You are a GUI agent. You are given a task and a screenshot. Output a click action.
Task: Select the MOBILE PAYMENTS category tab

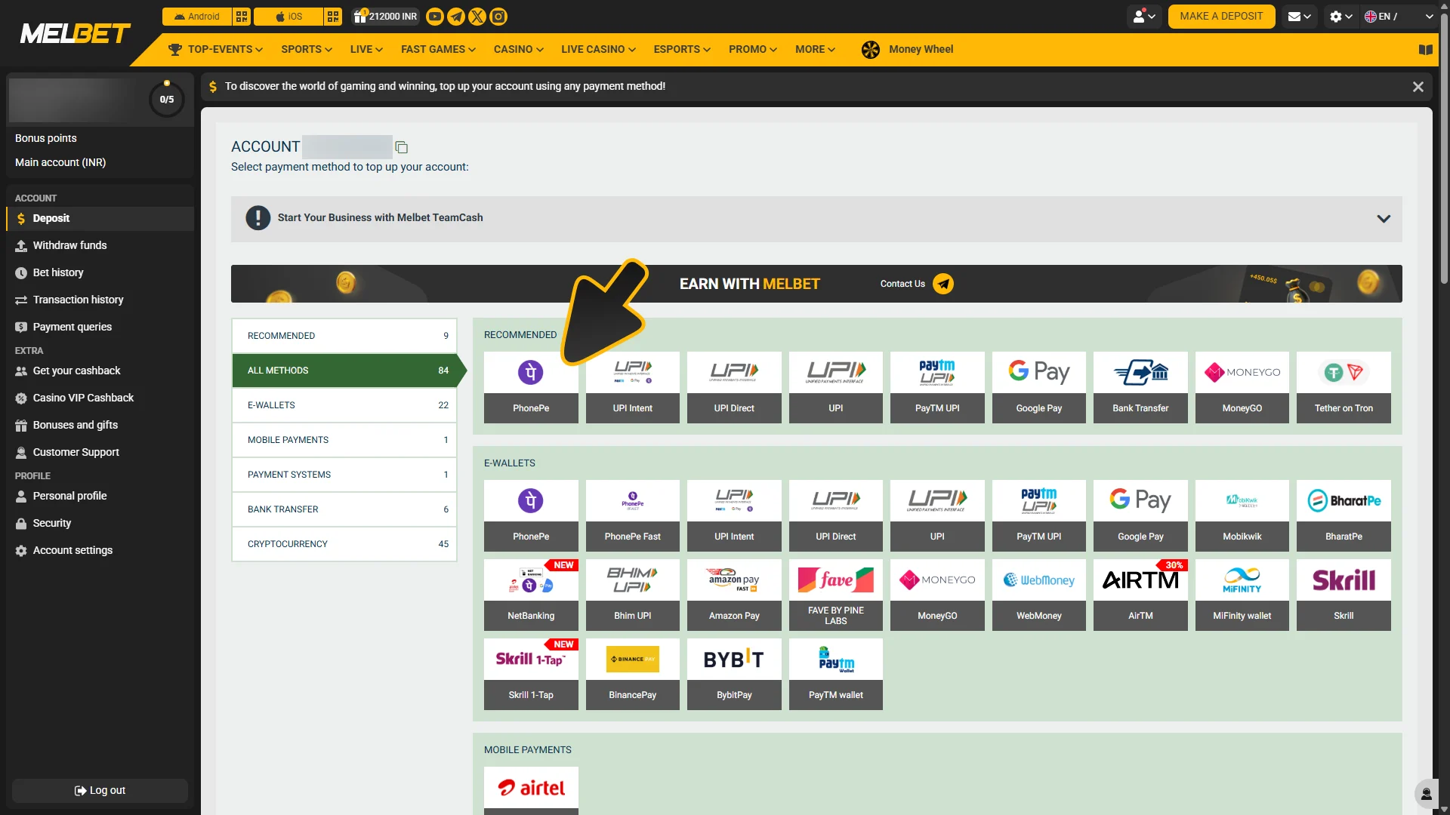tap(344, 440)
